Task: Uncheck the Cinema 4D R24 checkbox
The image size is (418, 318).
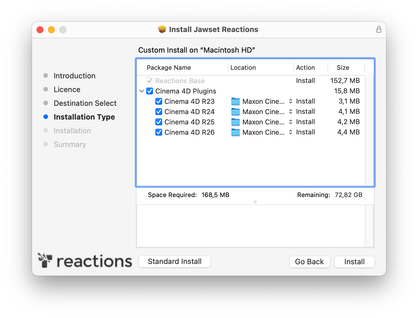Action: pos(159,112)
